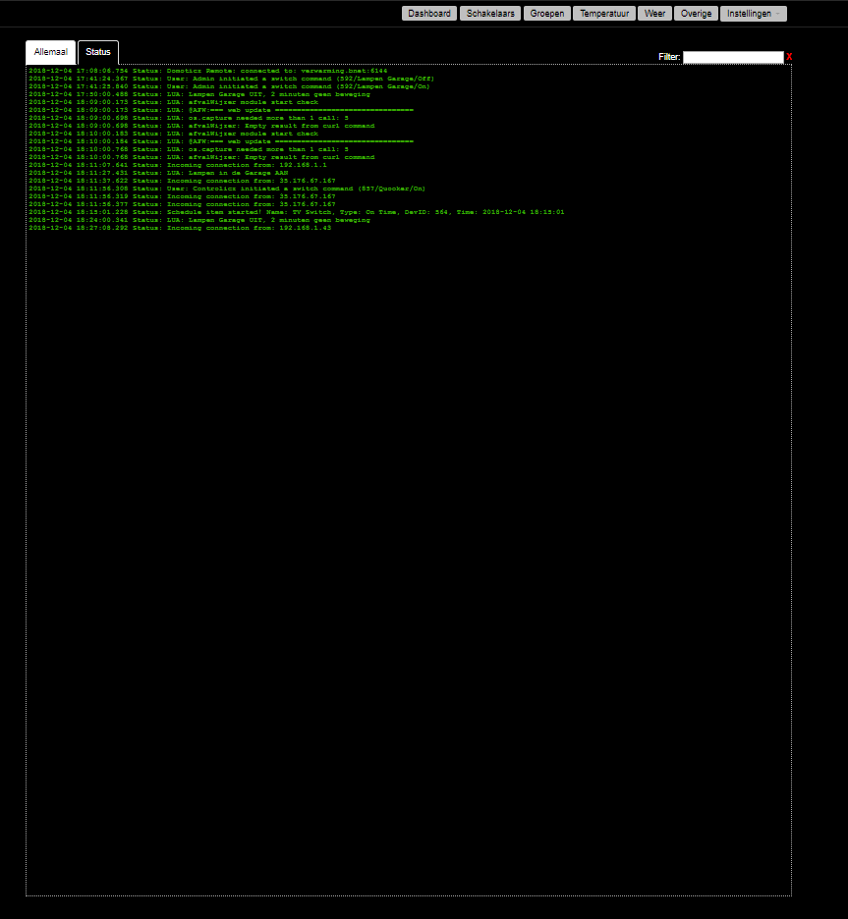This screenshot has height=919, width=848.
Task: Open the Weer page
Action: [653, 13]
